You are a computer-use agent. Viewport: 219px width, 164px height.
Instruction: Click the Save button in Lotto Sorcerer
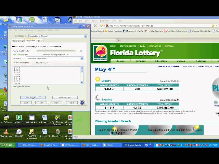72,102
